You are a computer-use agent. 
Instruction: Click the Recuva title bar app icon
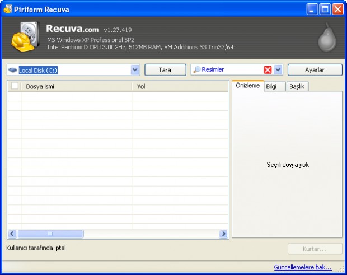coord(7,10)
